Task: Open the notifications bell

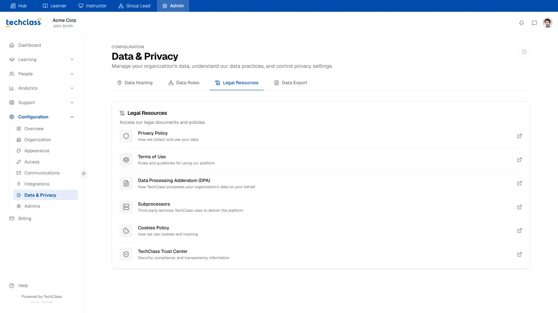Action: point(521,23)
